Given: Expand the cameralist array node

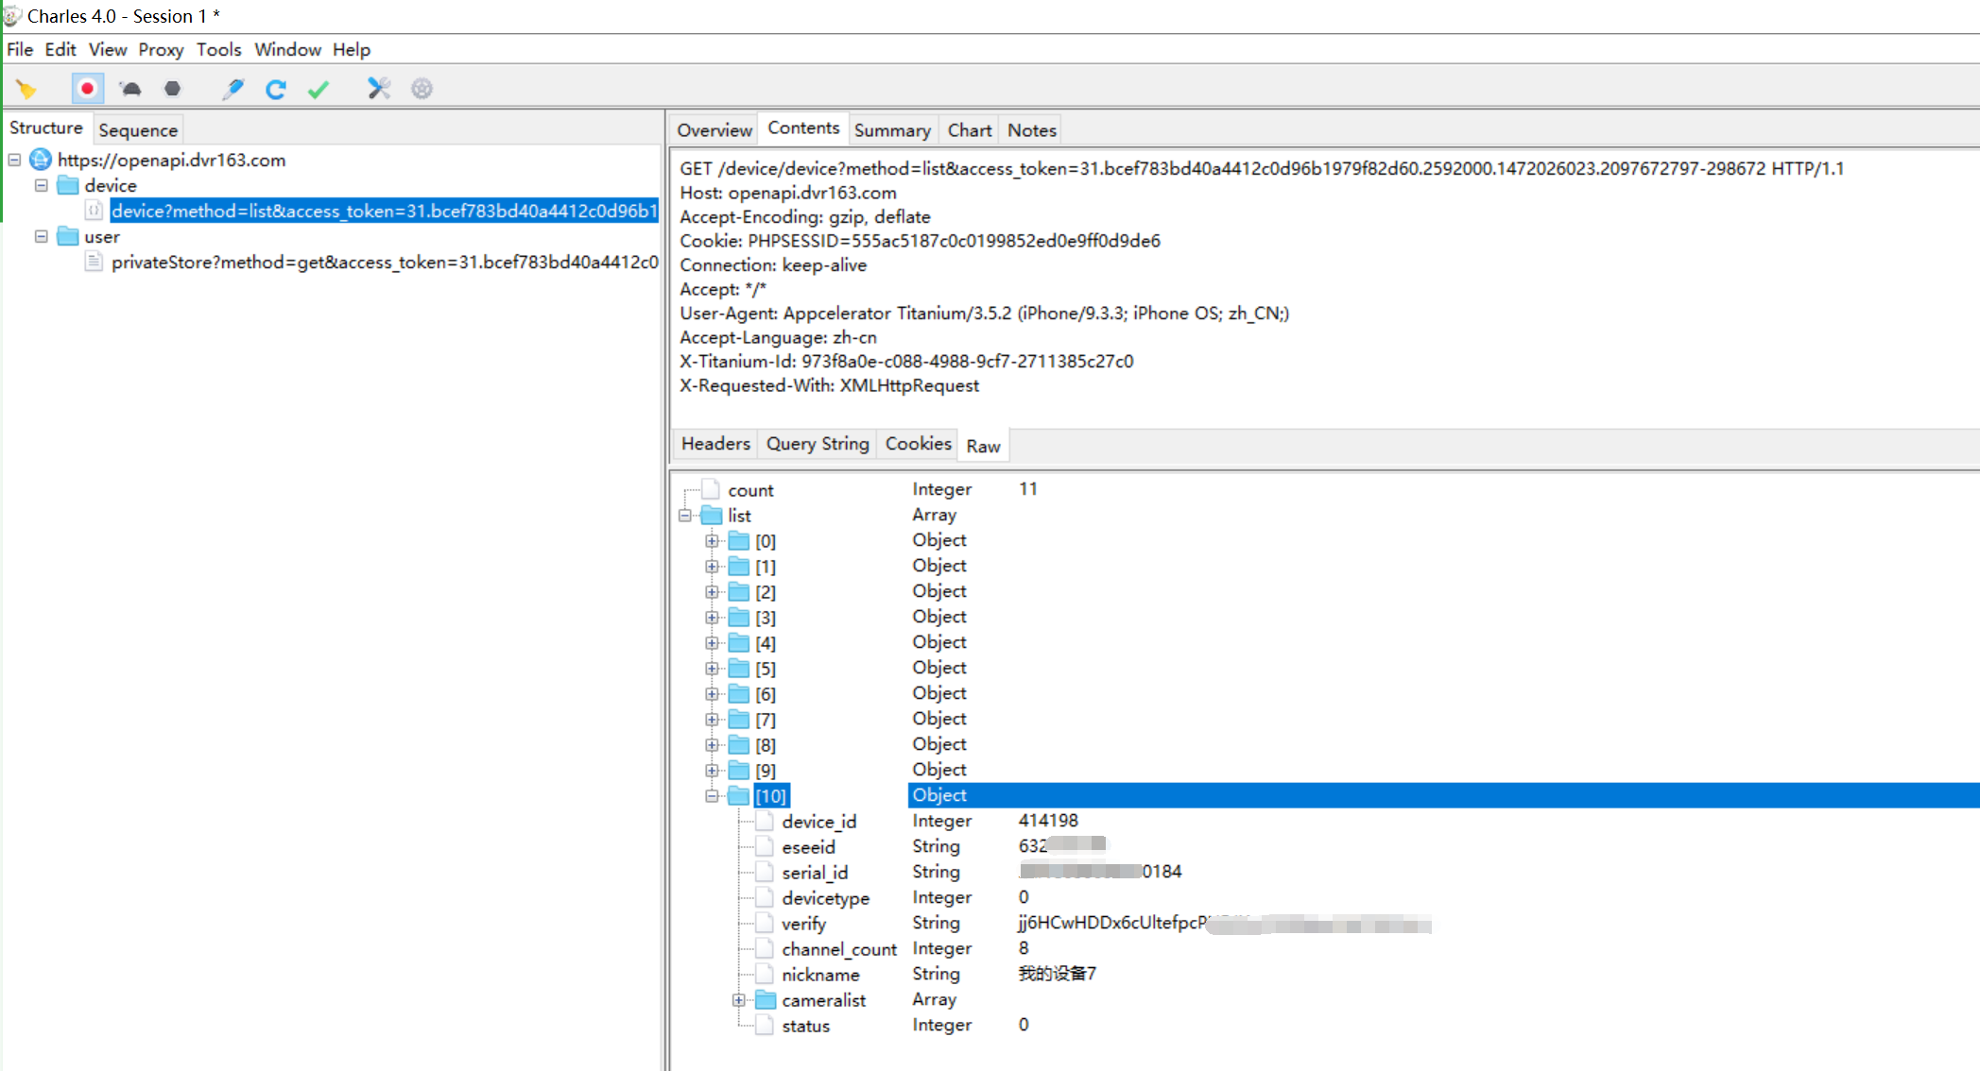Looking at the screenshot, I should (739, 1000).
